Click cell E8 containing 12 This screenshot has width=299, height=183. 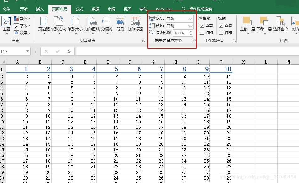[x=108, y=110]
